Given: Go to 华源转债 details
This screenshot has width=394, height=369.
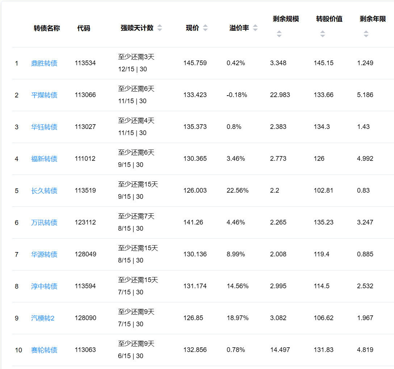Looking at the screenshot, I should pos(44,255).
